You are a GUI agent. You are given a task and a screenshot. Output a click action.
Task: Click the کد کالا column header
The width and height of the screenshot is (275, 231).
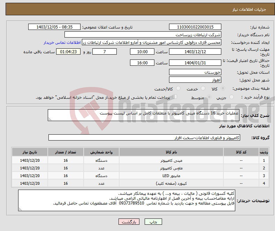(241, 152)
